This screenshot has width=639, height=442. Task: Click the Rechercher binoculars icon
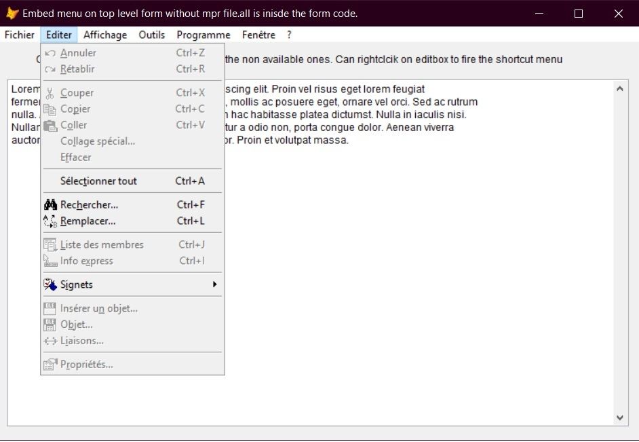tap(49, 204)
